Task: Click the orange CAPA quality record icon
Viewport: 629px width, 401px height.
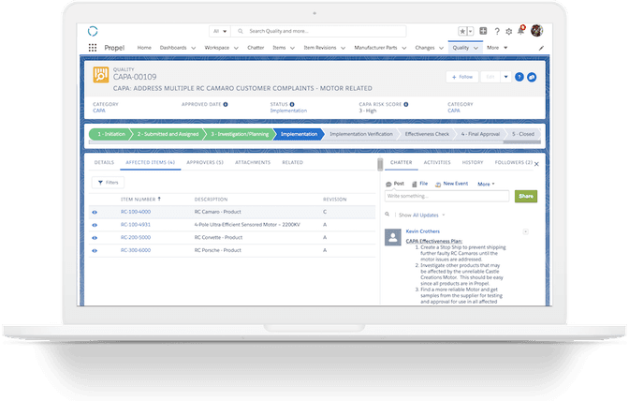Action: tap(101, 75)
